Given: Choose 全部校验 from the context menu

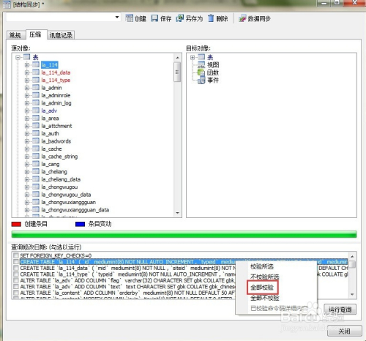Looking at the screenshot, I should [x=262, y=288].
